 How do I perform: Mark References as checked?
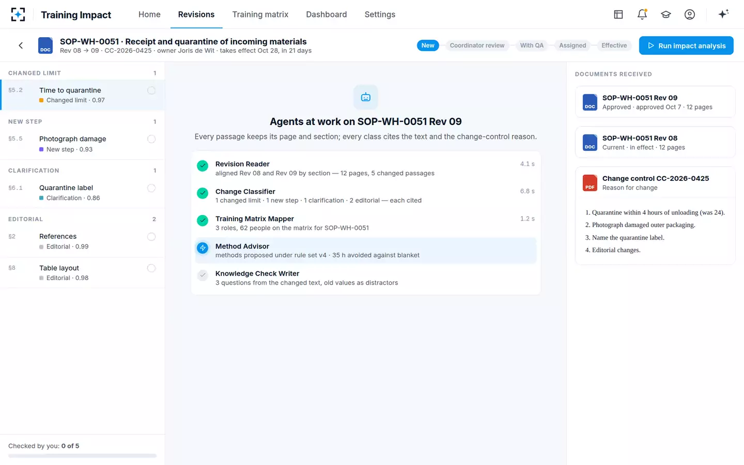pyautogui.click(x=151, y=237)
